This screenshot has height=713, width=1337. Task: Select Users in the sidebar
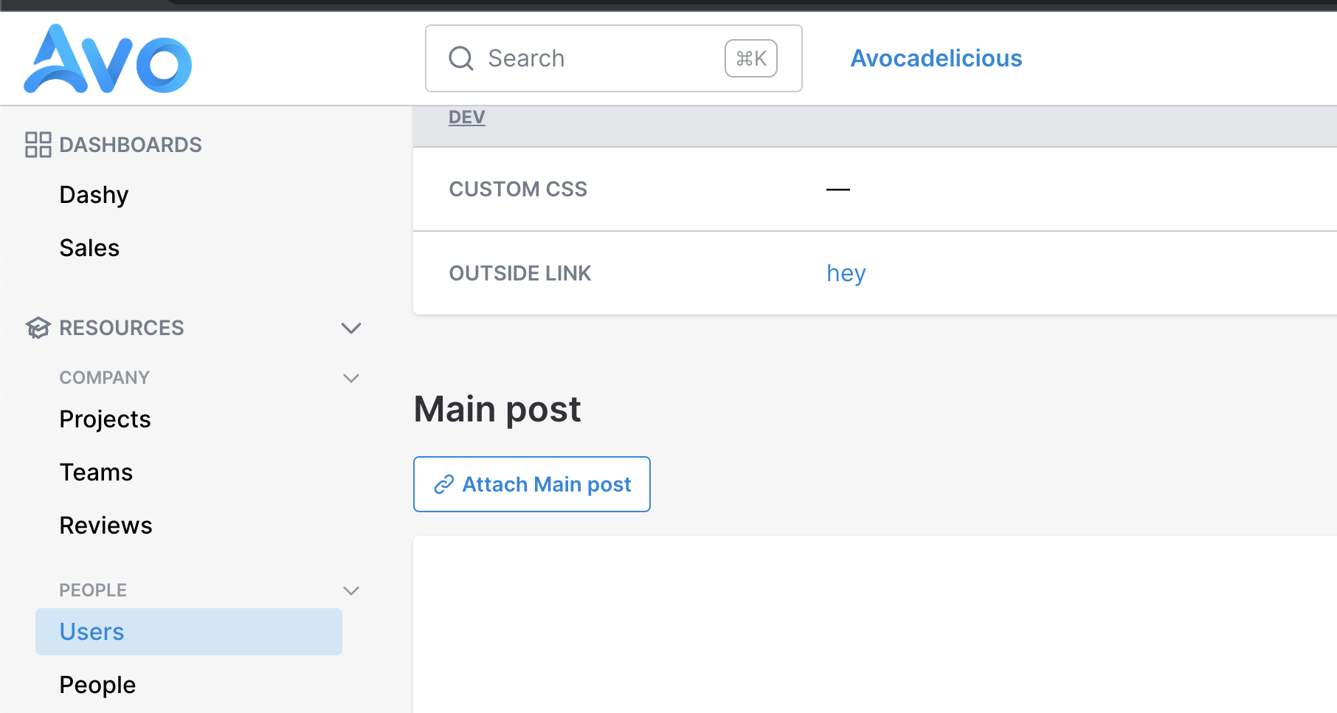tap(189, 632)
